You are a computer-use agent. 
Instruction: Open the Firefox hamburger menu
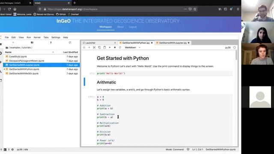tap(238, 9)
